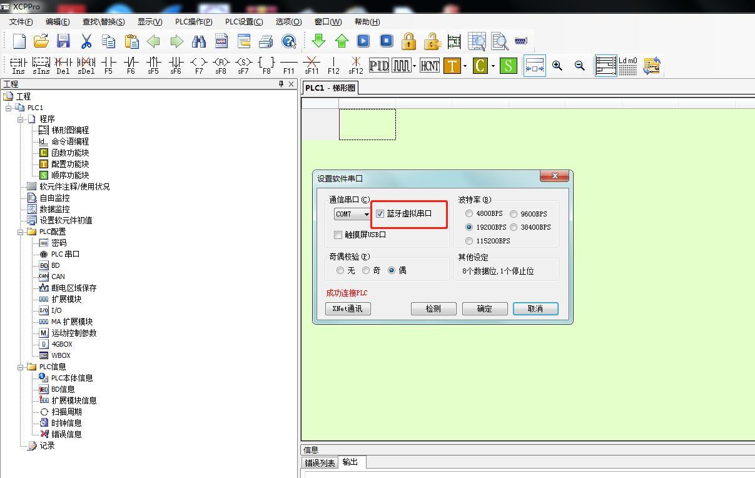
Task: Select the HCNT high-speed counter icon
Action: click(430, 65)
